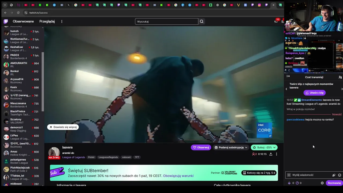Image resolution: width=343 pixels, height=193 pixels.
Task: Click the Wyszukaj search field
Action: (166, 21)
